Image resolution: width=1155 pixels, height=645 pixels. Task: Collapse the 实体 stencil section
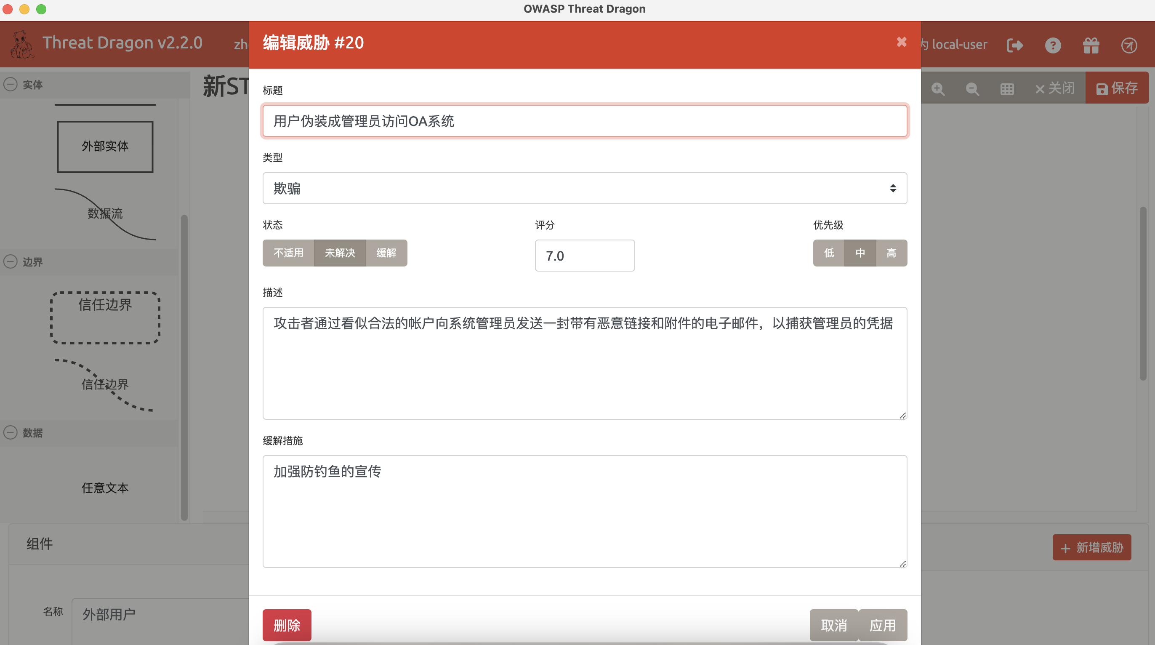coord(11,84)
